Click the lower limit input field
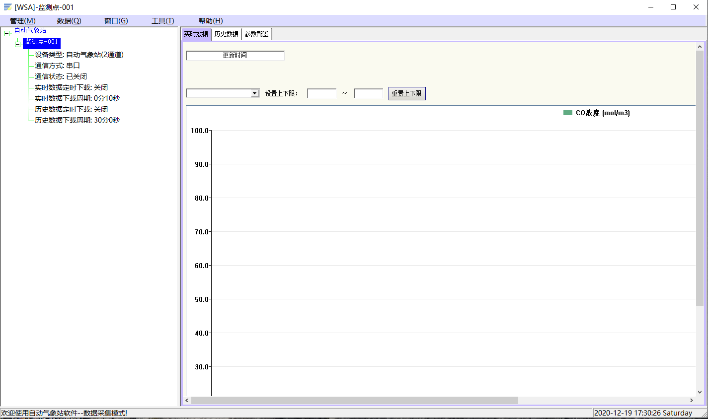 pos(321,93)
